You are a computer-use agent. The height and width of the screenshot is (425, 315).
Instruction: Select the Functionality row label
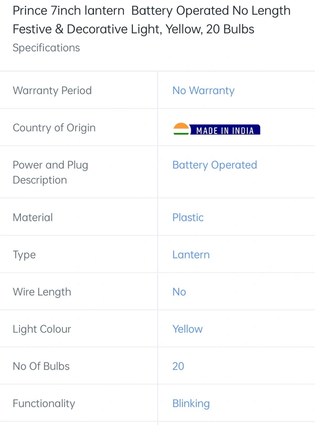[x=44, y=404]
